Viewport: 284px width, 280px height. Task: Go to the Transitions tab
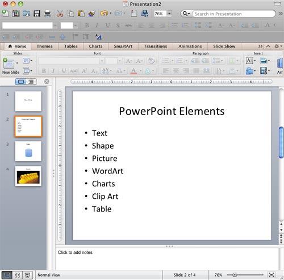156,46
